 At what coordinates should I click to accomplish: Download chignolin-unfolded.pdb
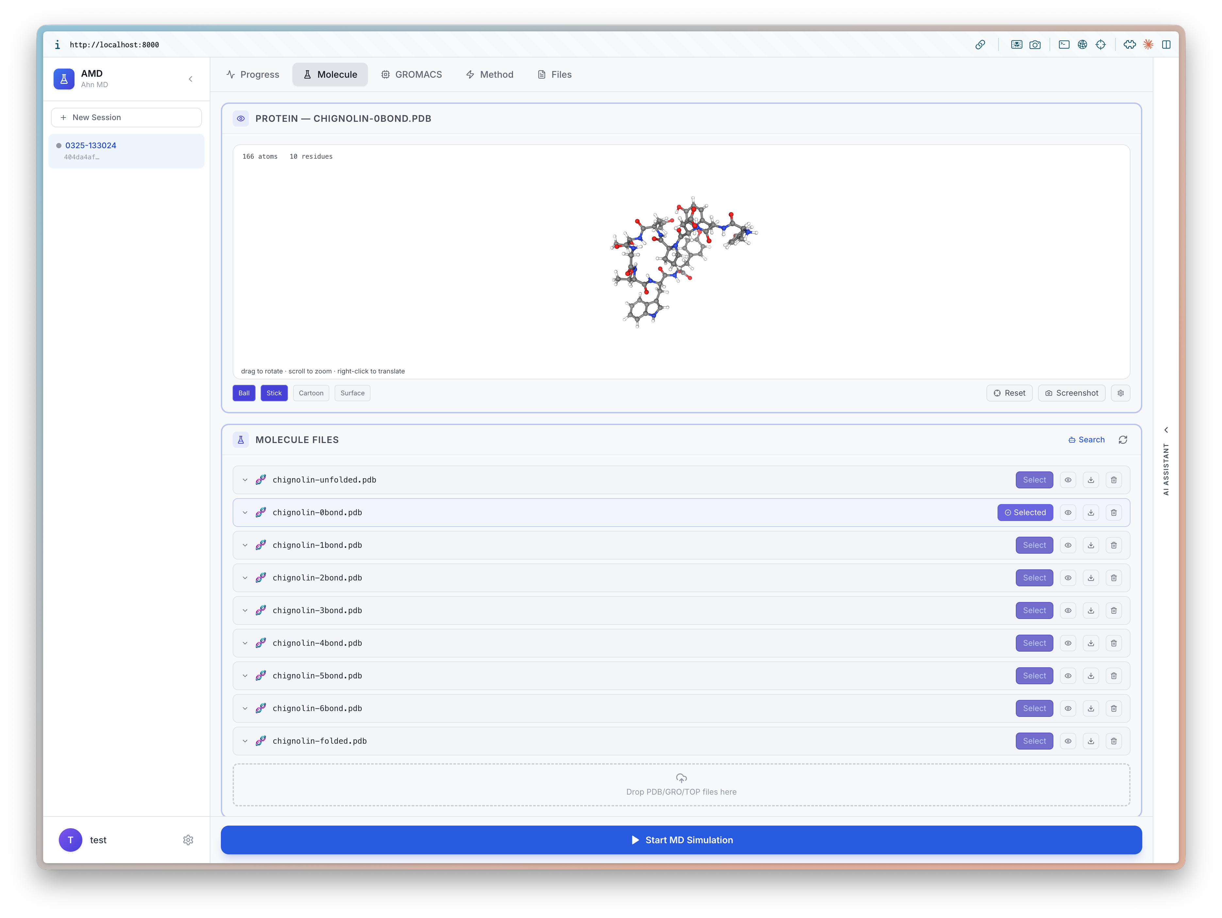1091,480
